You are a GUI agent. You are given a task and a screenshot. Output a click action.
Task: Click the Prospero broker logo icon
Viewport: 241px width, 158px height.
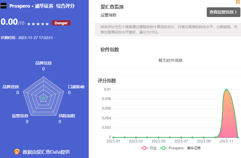pos(4,6)
